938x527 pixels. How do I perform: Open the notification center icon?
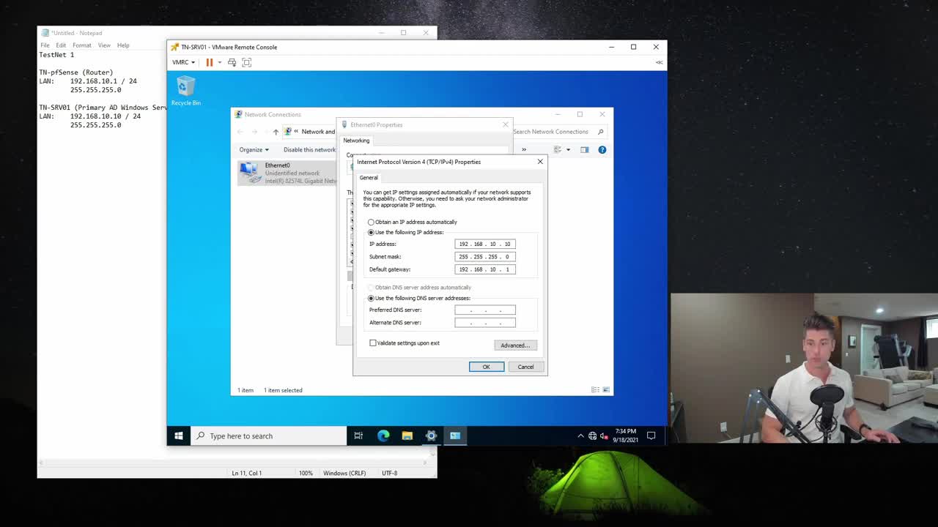point(651,436)
